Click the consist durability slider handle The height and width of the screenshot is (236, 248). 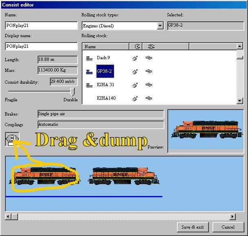coord(73,91)
